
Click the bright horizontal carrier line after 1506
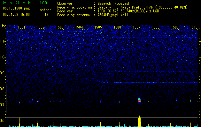(156, 83)
